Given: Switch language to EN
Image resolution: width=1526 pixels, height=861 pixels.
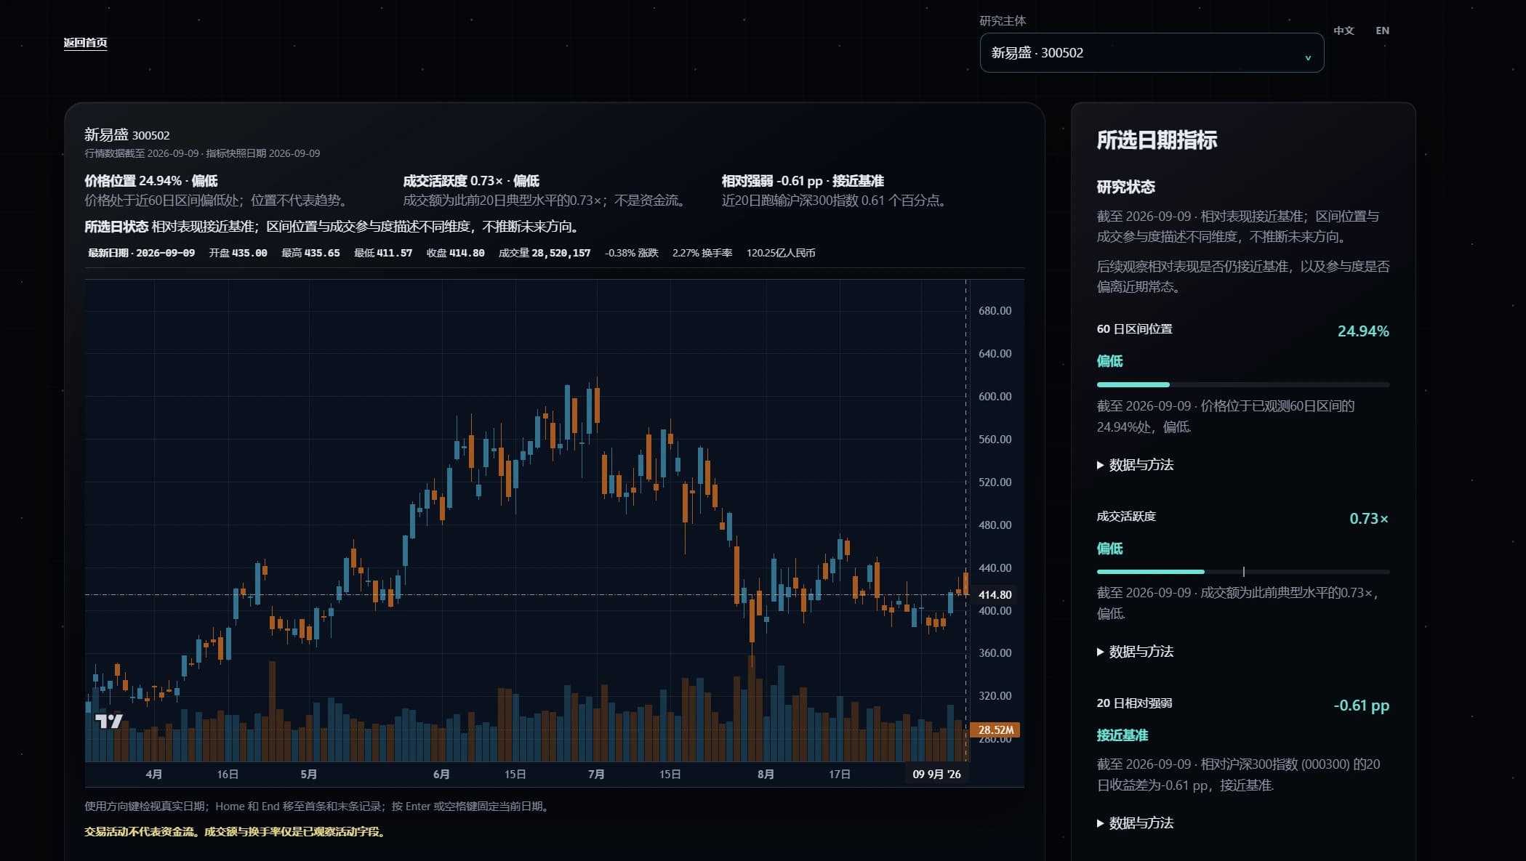Looking at the screenshot, I should coord(1382,31).
